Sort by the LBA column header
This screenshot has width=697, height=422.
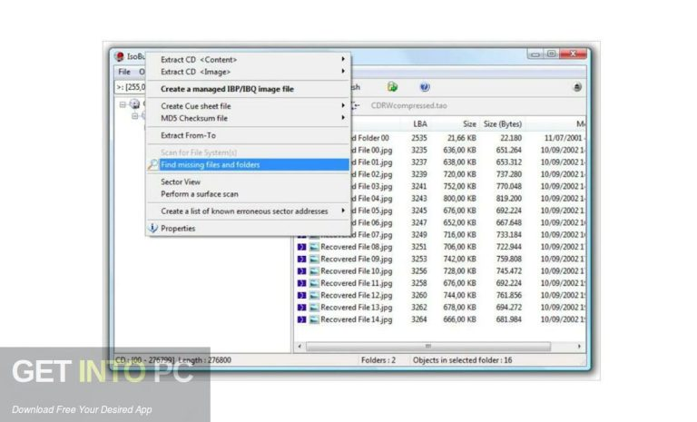point(420,124)
